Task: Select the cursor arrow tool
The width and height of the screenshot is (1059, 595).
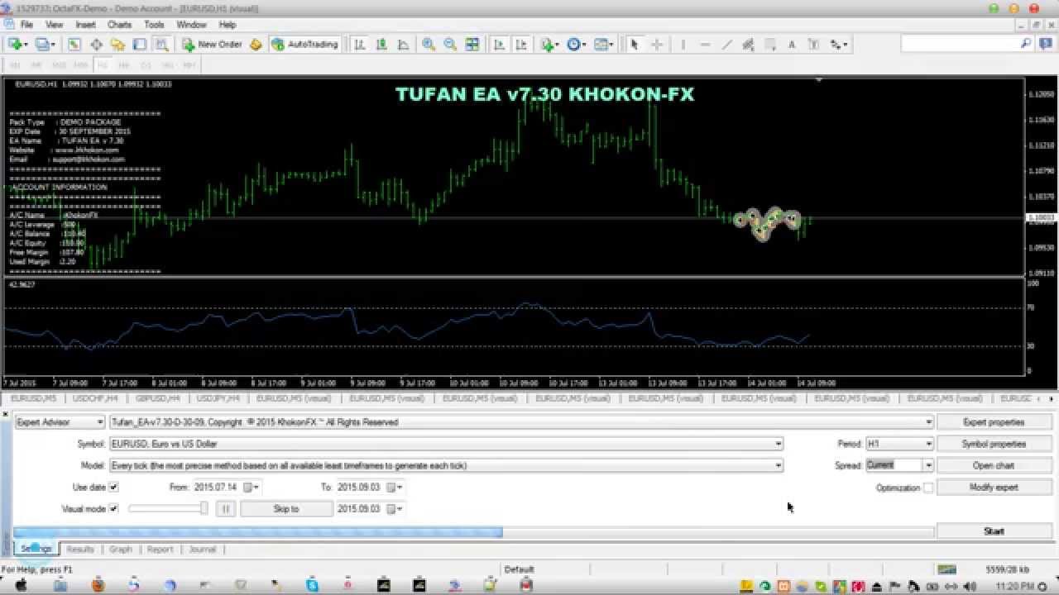Action: [635, 45]
